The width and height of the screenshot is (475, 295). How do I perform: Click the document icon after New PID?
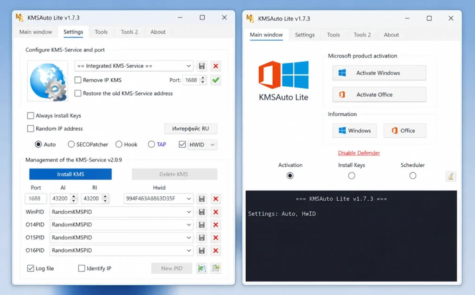click(x=216, y=269)
